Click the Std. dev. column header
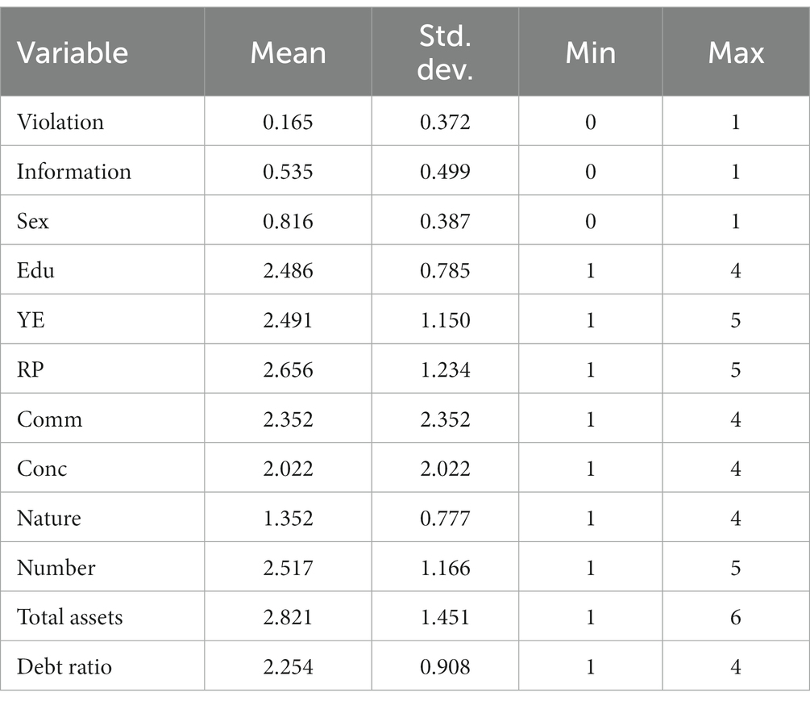 [445, 52]
